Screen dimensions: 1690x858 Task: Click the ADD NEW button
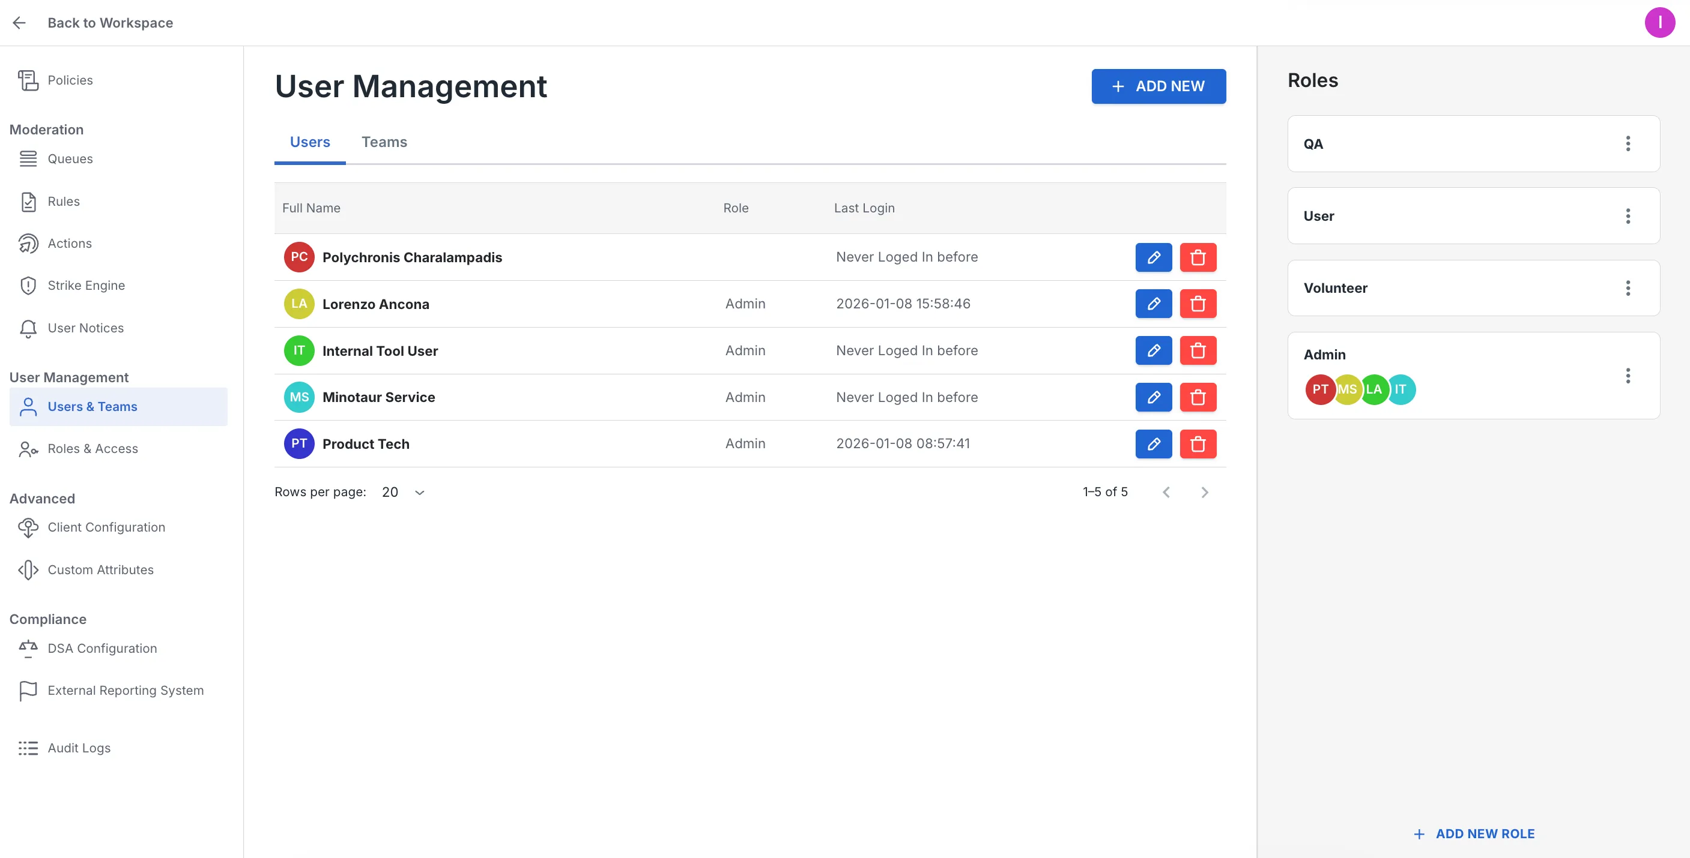1158,86
